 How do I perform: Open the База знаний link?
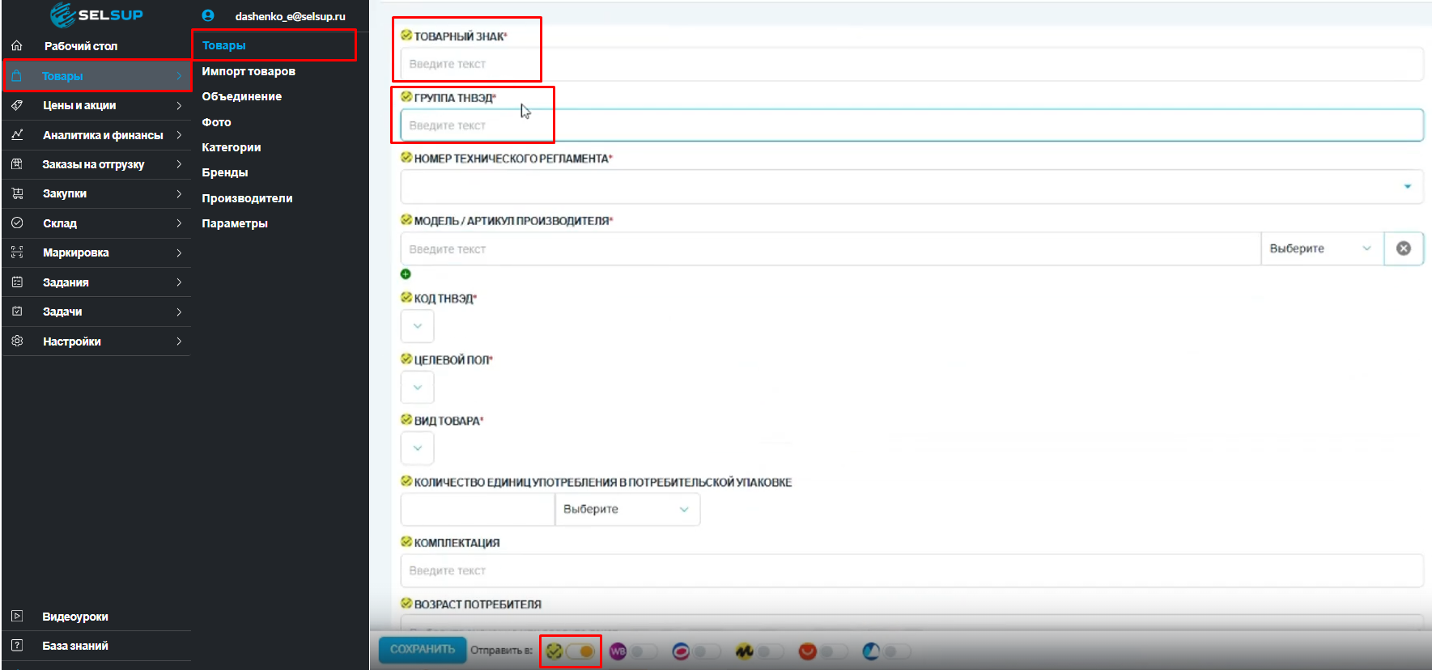[x=75, y=645]
